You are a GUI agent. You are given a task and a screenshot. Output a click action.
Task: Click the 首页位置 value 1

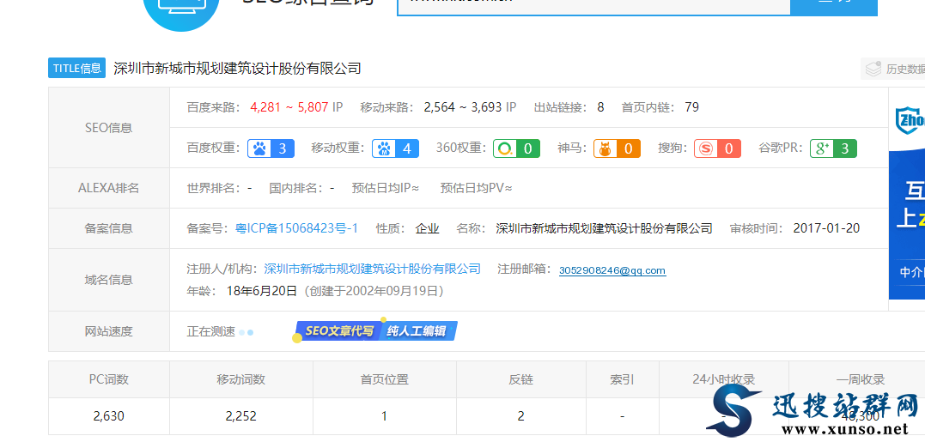[384, 416]
